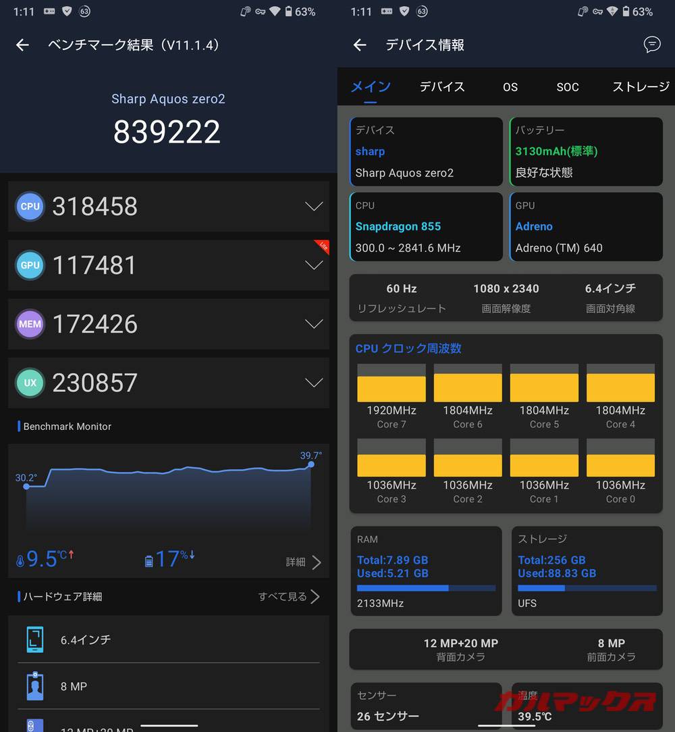Tap the battery drop percentage icon
675x732 pixels.
(148, 561)
